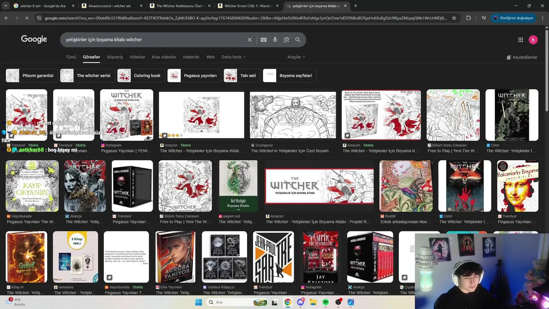Switch to Videolar tab
This screenshot has height=309, width=549.
point(137,57)
